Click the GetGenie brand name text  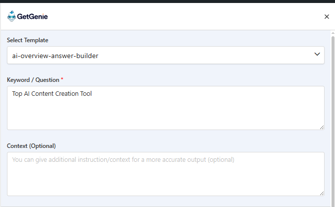32,16
